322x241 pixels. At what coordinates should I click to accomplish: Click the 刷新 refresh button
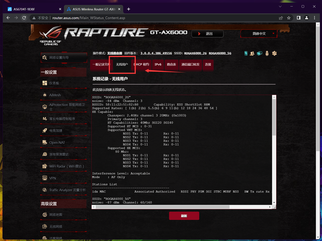[x=184, y=216]
